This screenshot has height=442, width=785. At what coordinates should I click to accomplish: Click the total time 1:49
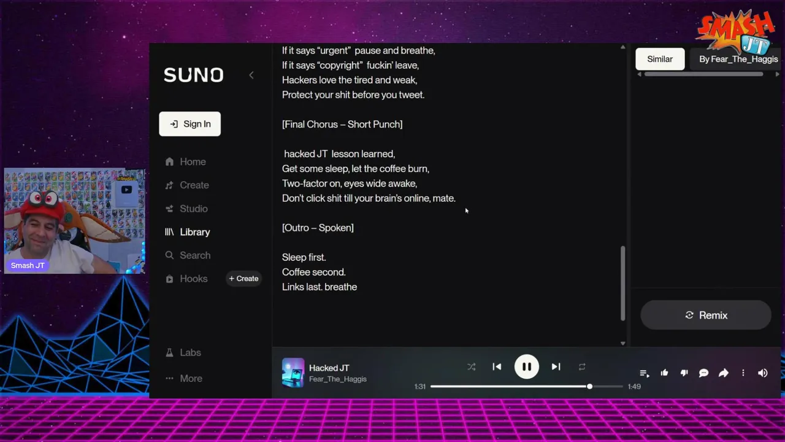point(634,386)
